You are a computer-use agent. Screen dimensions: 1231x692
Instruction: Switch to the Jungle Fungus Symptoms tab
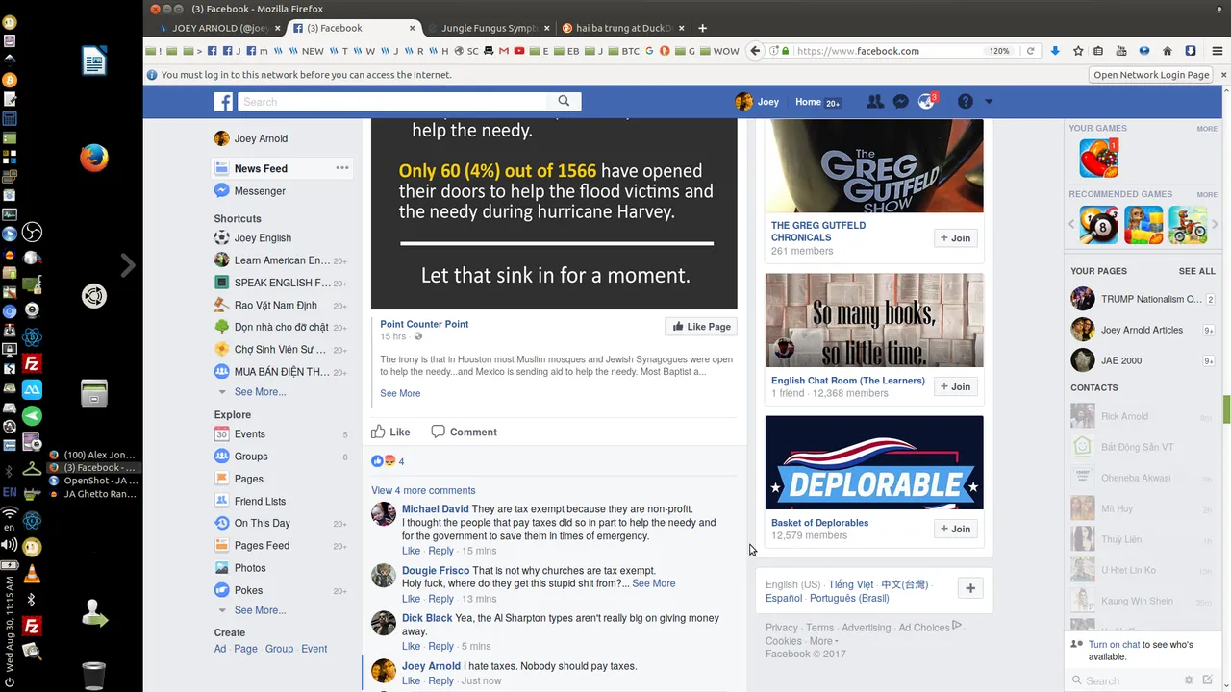click(x=489, y=28)
